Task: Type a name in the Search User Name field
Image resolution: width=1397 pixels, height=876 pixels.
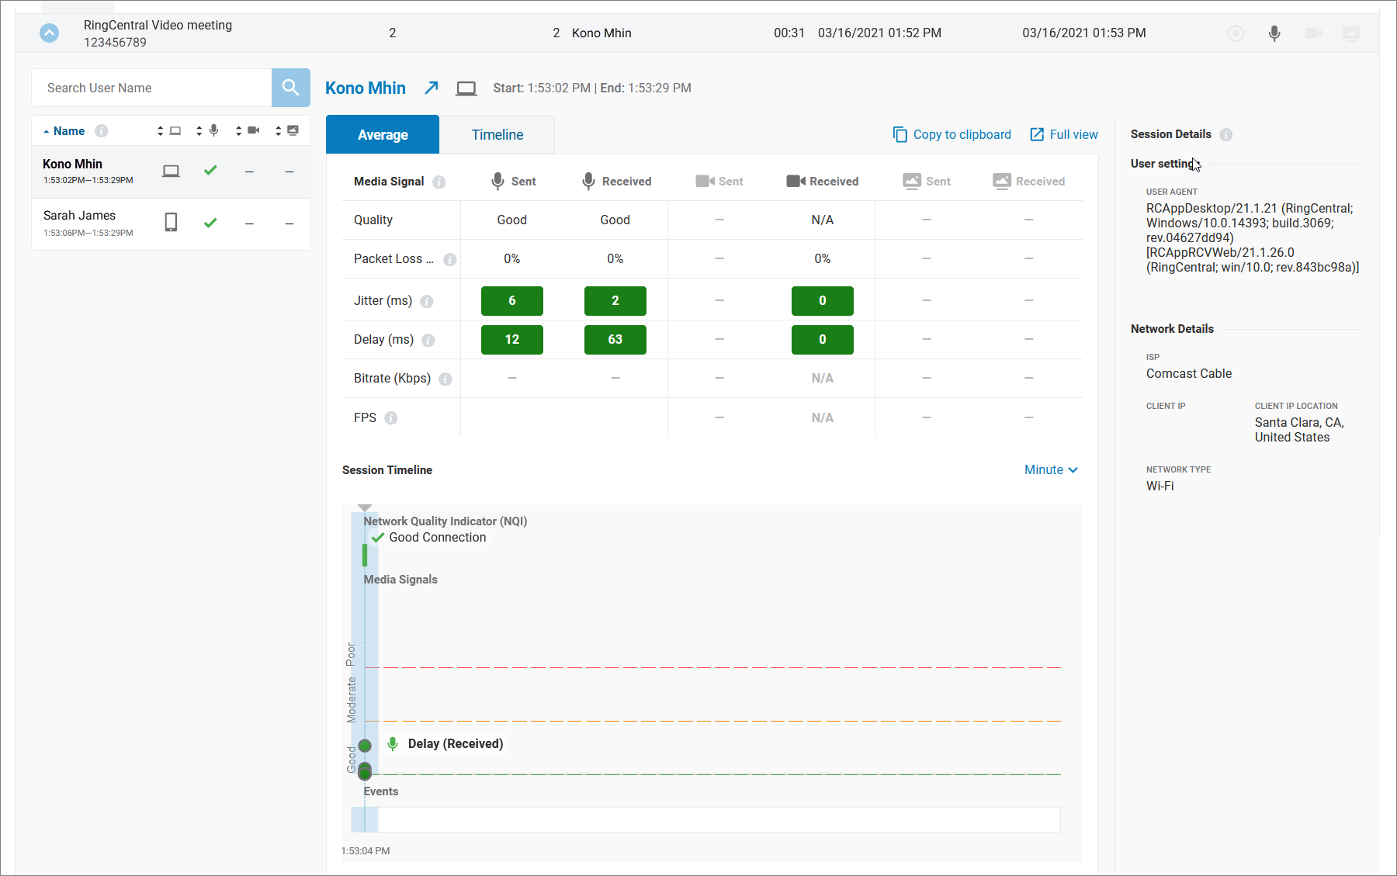Action: [x=151, y=88]
